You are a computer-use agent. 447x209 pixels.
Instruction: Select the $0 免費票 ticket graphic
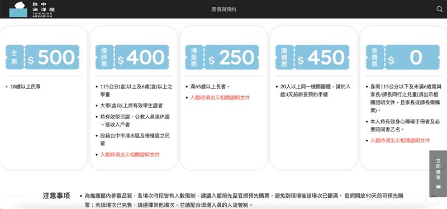click(x=402, y=58)
